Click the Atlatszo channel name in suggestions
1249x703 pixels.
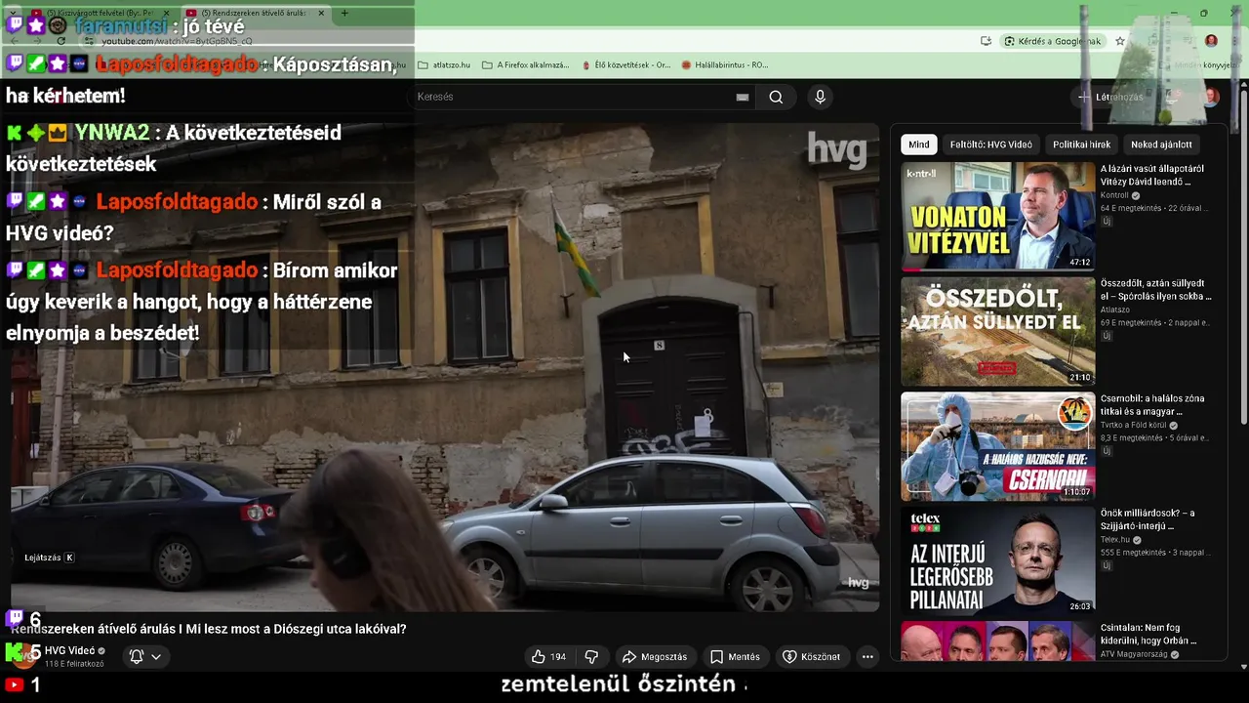pos(1115,310)
